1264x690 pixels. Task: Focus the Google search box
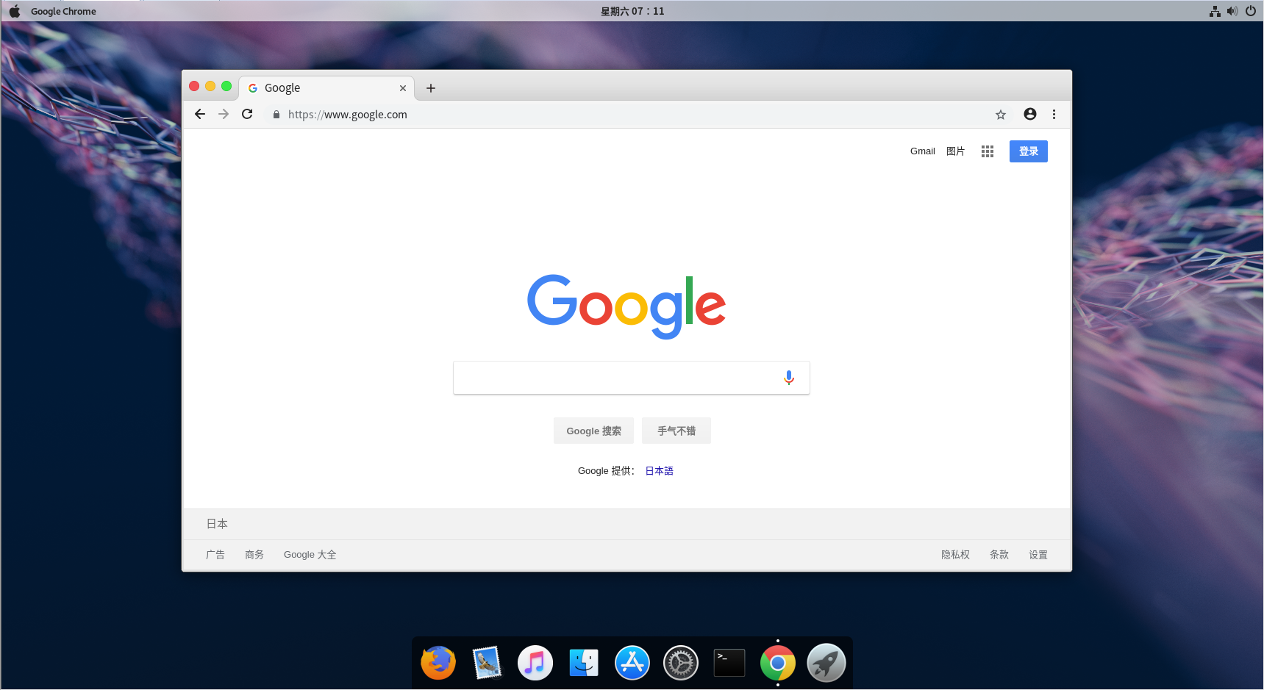632,378
